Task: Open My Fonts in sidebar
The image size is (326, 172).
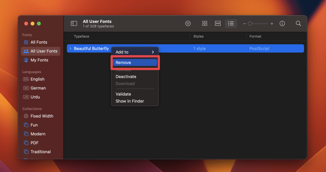Action: (x=39, y=60)
